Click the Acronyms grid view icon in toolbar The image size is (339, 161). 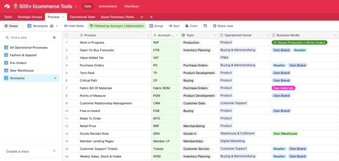29,26
